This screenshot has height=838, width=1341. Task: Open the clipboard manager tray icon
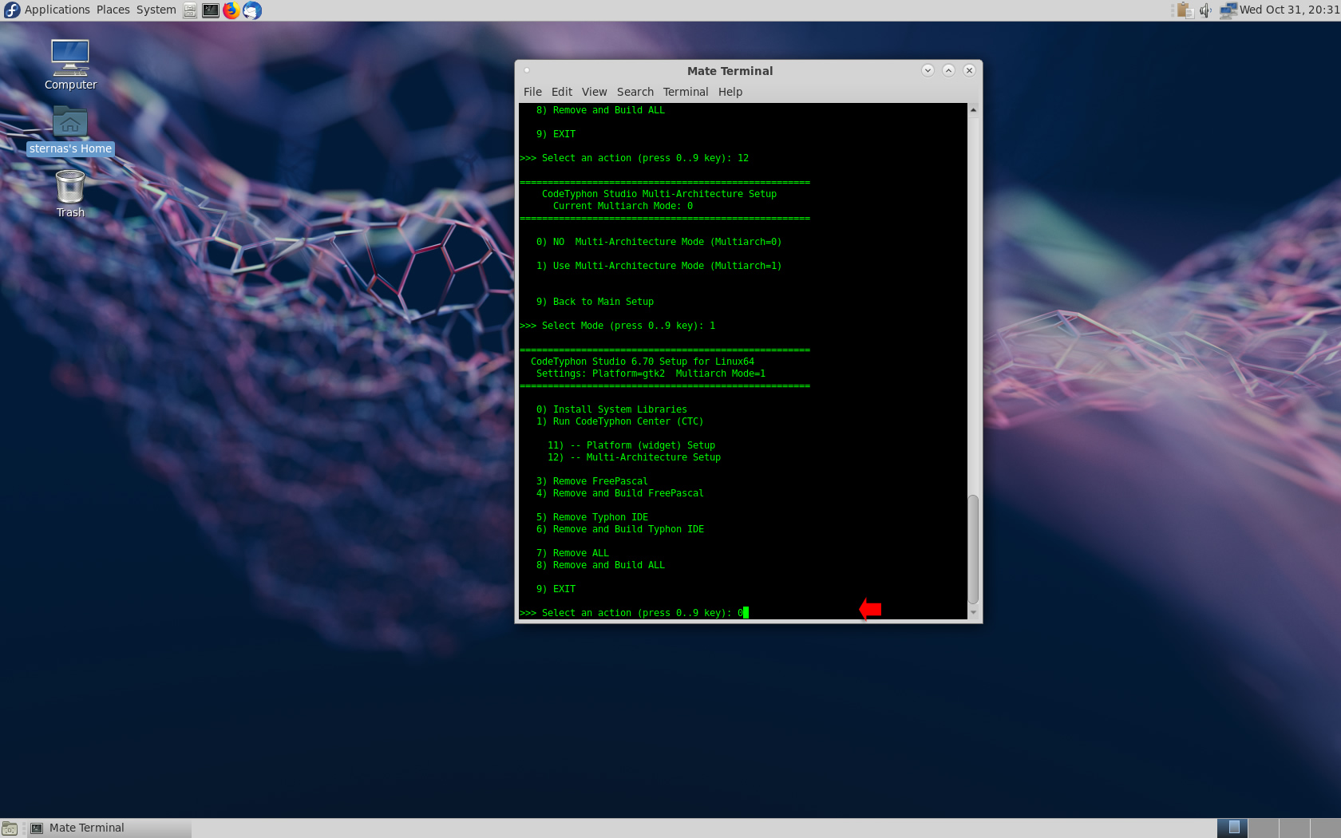[1185, 10]
